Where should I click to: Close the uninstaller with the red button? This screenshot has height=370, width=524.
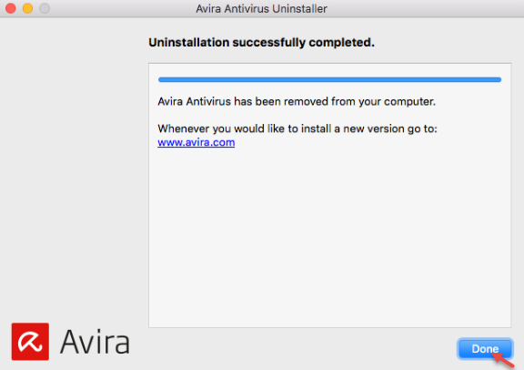(x=10, y=8)
